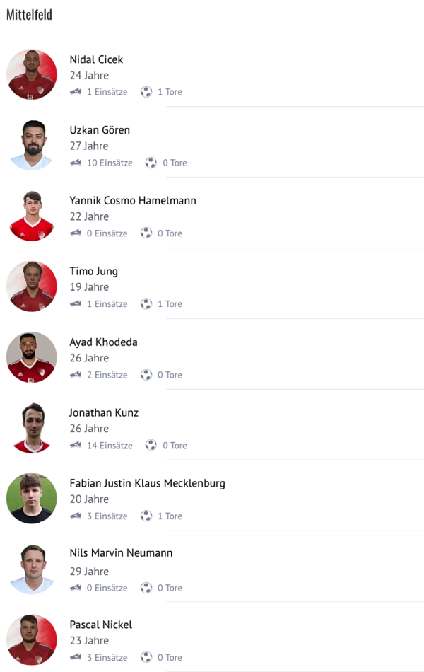Open Uzkan Gören's player portrait

[x=32, y=145]
